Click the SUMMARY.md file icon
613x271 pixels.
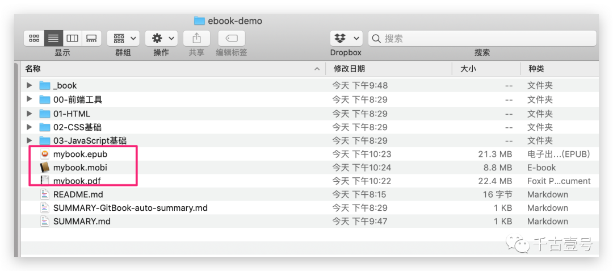point(45,221)
